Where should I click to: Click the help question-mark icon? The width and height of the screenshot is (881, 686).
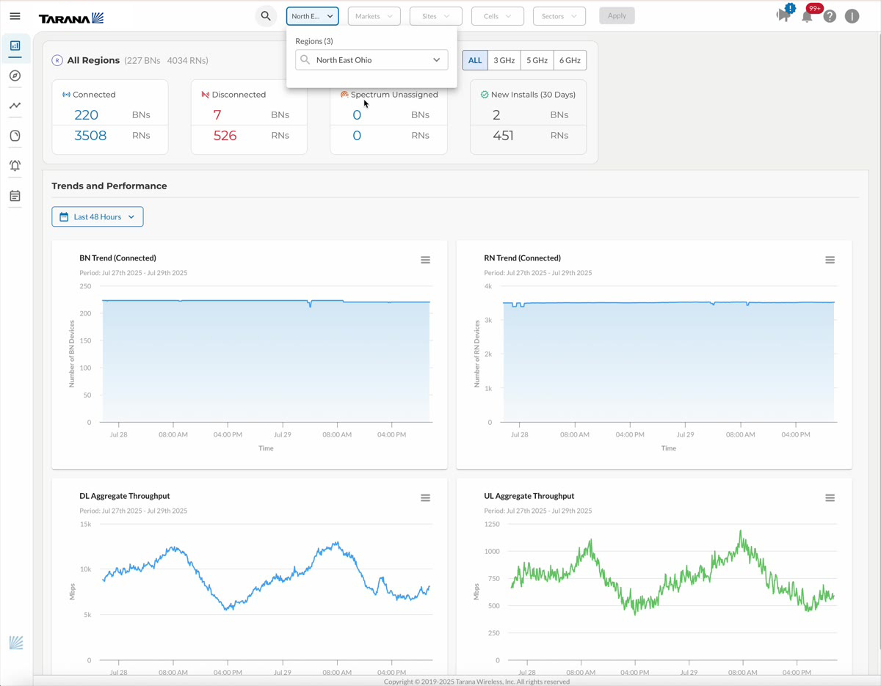[830, 15]
